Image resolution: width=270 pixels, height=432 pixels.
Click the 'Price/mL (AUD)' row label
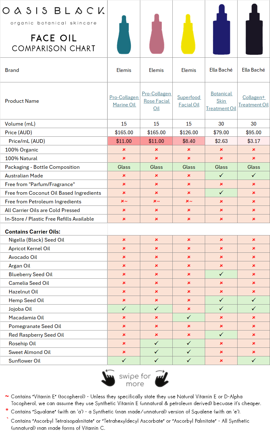pos(27,141)
